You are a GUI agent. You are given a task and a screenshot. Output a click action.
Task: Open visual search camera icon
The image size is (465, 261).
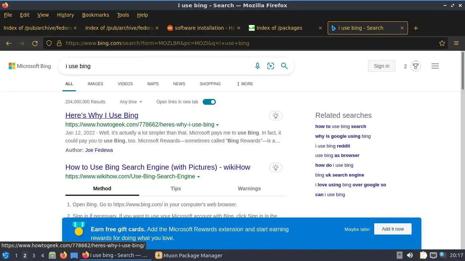[x=271, y=66]
